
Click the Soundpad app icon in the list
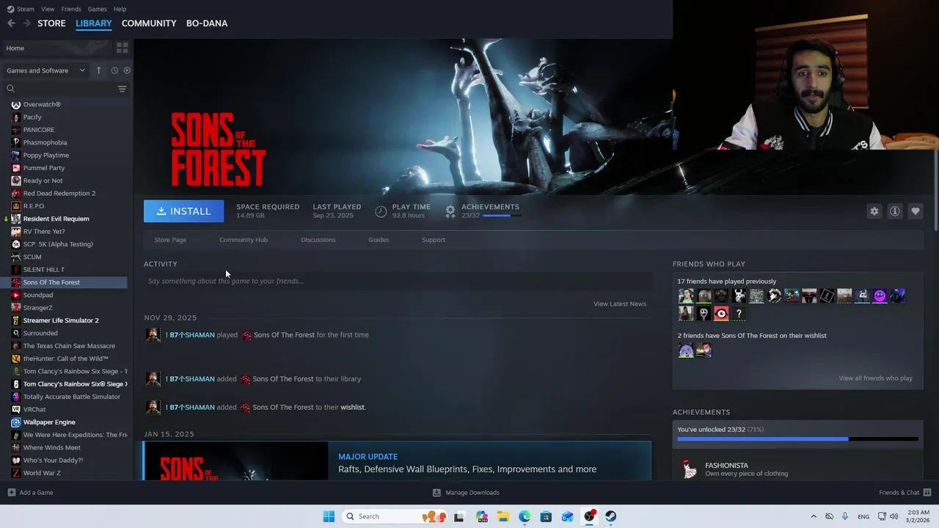click(x=16, y=295)
